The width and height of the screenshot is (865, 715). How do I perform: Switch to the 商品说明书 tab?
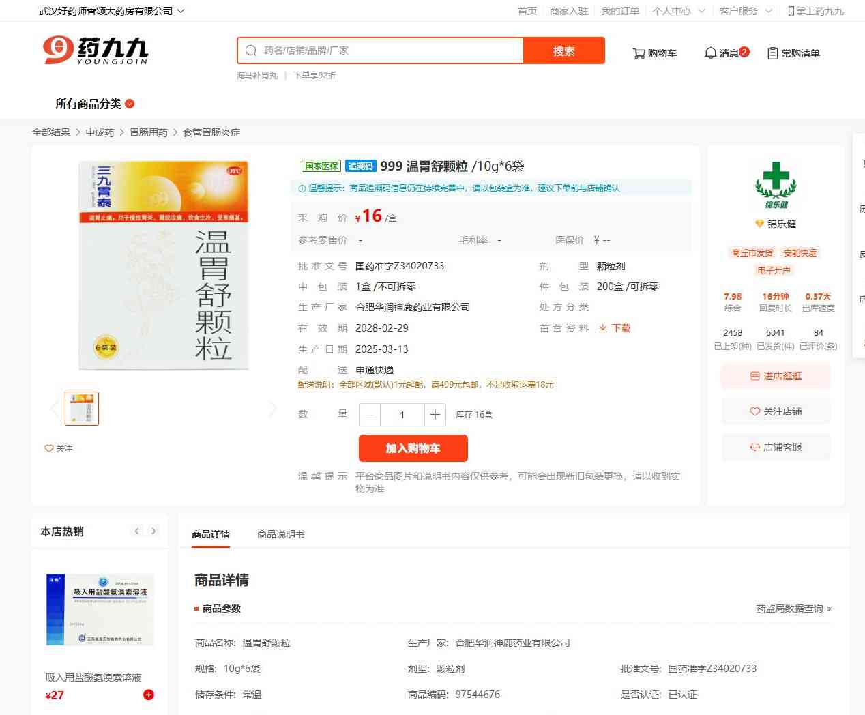click(x=280, y=534)
